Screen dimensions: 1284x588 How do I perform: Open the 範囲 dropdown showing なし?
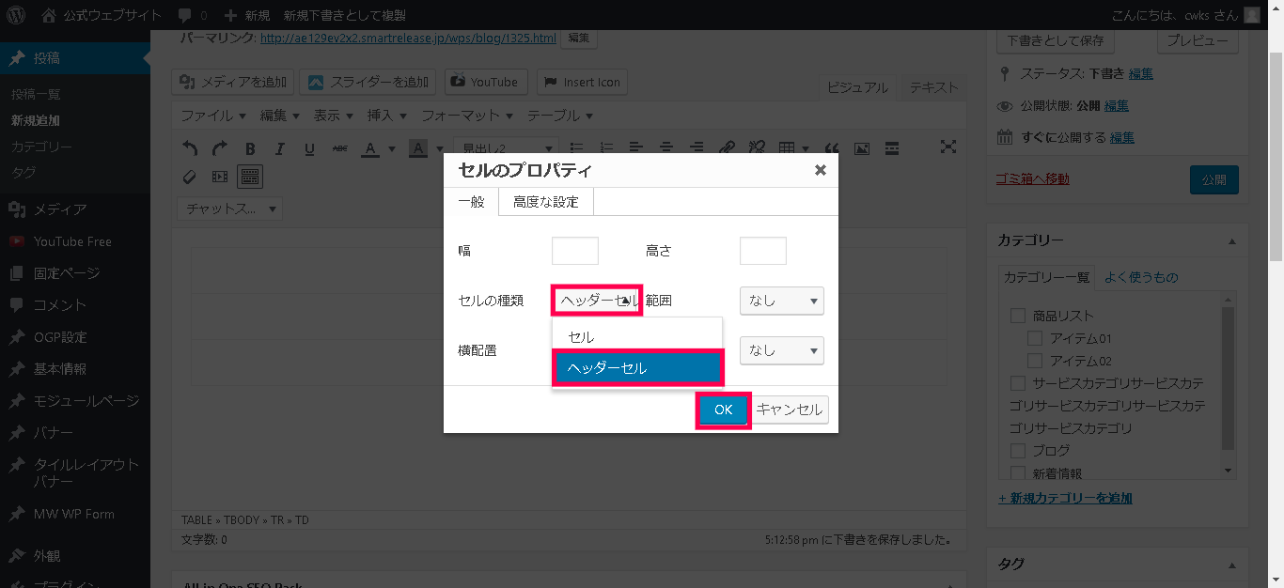(781, 301)
